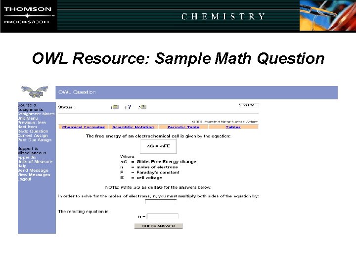Click the chemistry banner photo

tap(328, 15)
